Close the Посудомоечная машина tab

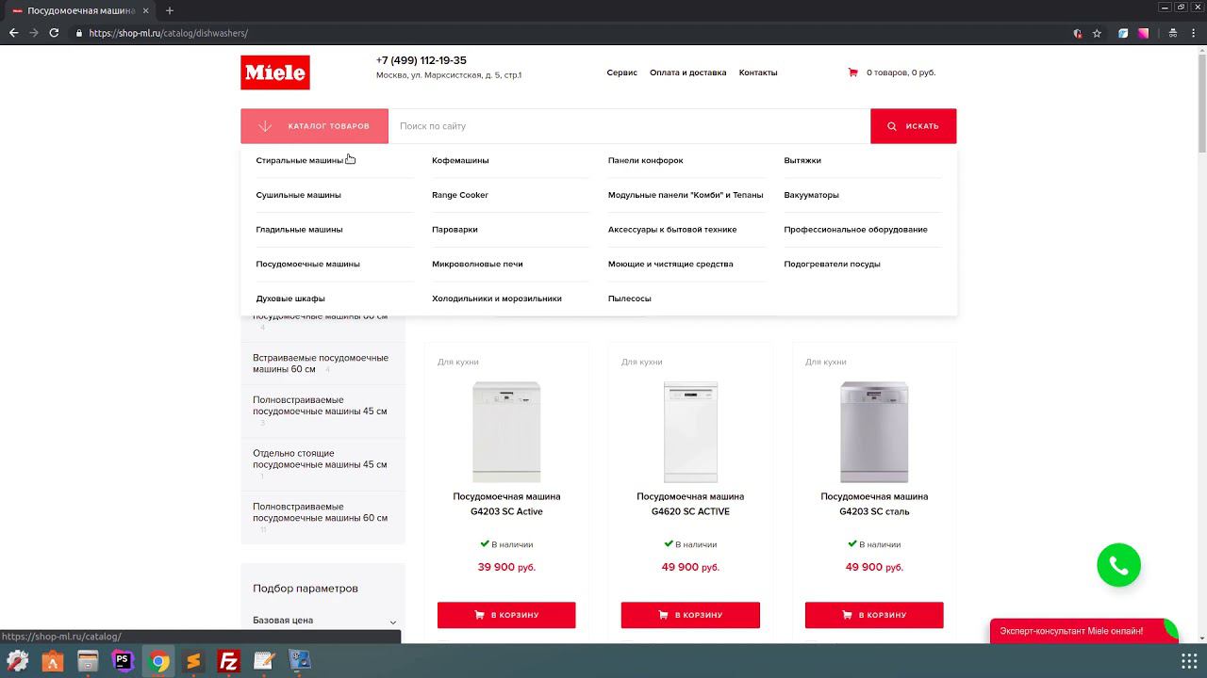[x=145, y=10]
